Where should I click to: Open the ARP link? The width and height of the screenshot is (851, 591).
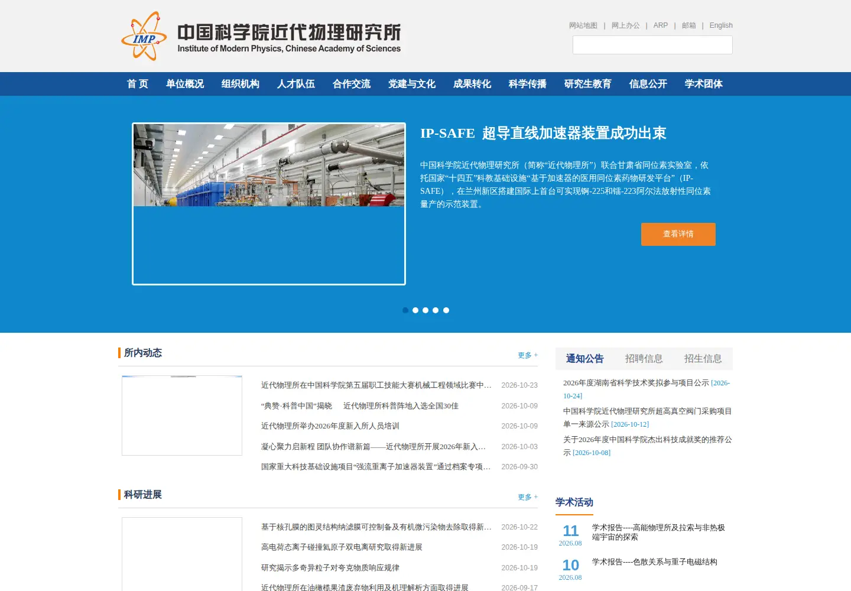click(661, 25)
